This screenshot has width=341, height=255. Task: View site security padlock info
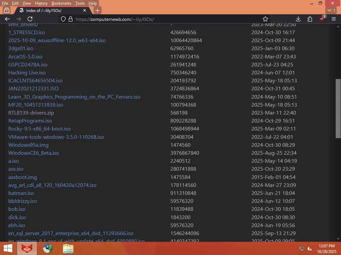coord(71,19)
